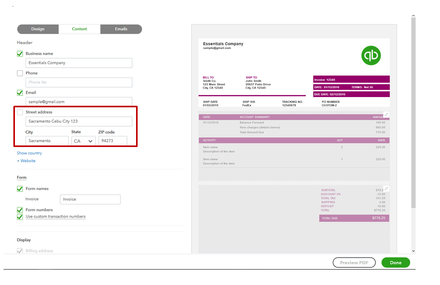Check the Street address checkbox

(20, 112)
